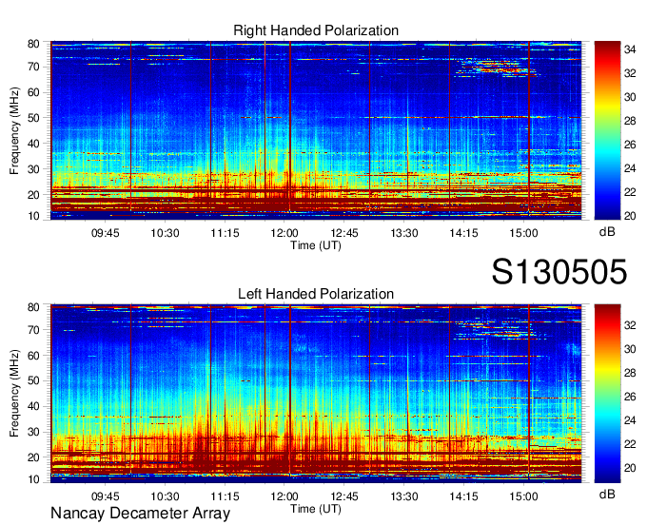
Task: Click the Right Handed Polarization spectrogram
Action: (x=316, y=130)
